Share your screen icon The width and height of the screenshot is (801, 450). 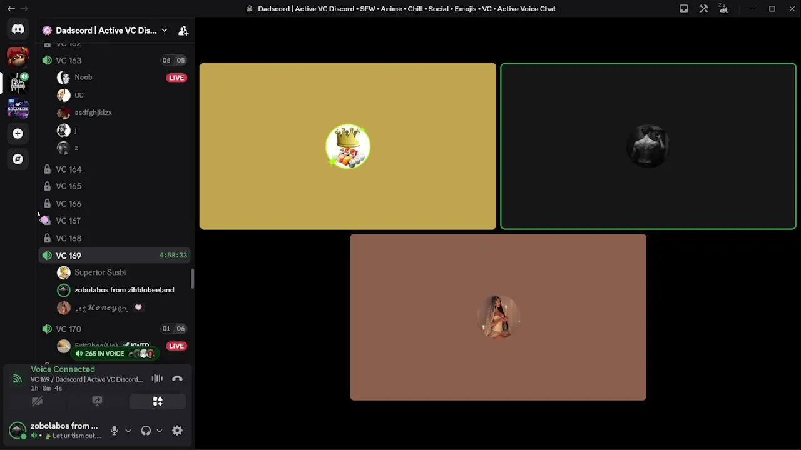[x=97, y=401]
